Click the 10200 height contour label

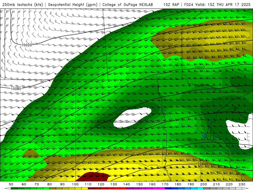[x=200, y=68]
